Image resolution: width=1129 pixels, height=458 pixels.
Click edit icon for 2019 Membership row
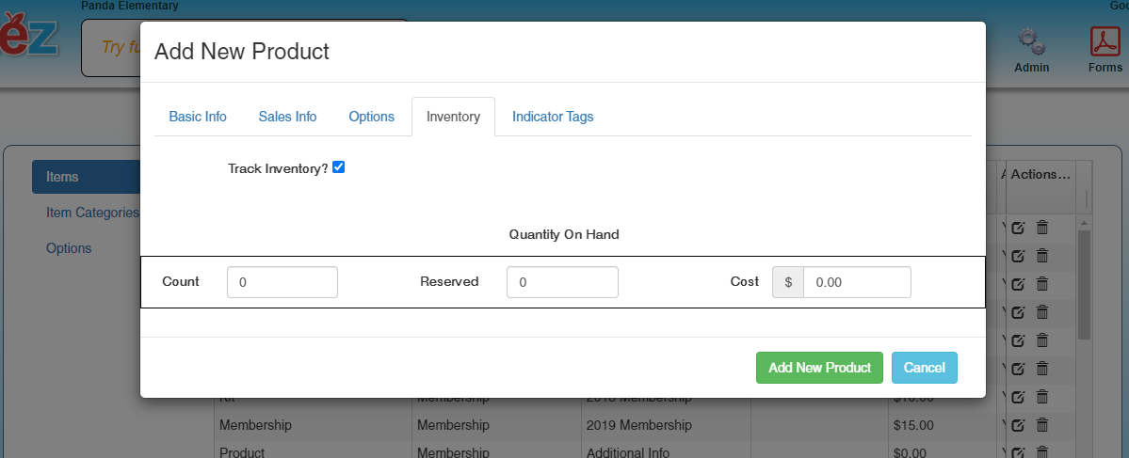[1018, 425]
